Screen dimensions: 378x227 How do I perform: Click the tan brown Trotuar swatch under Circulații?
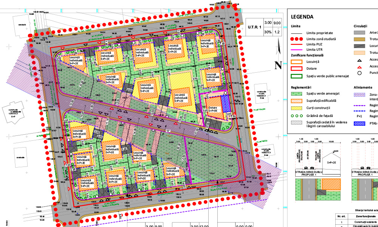(x=359, y=39)
